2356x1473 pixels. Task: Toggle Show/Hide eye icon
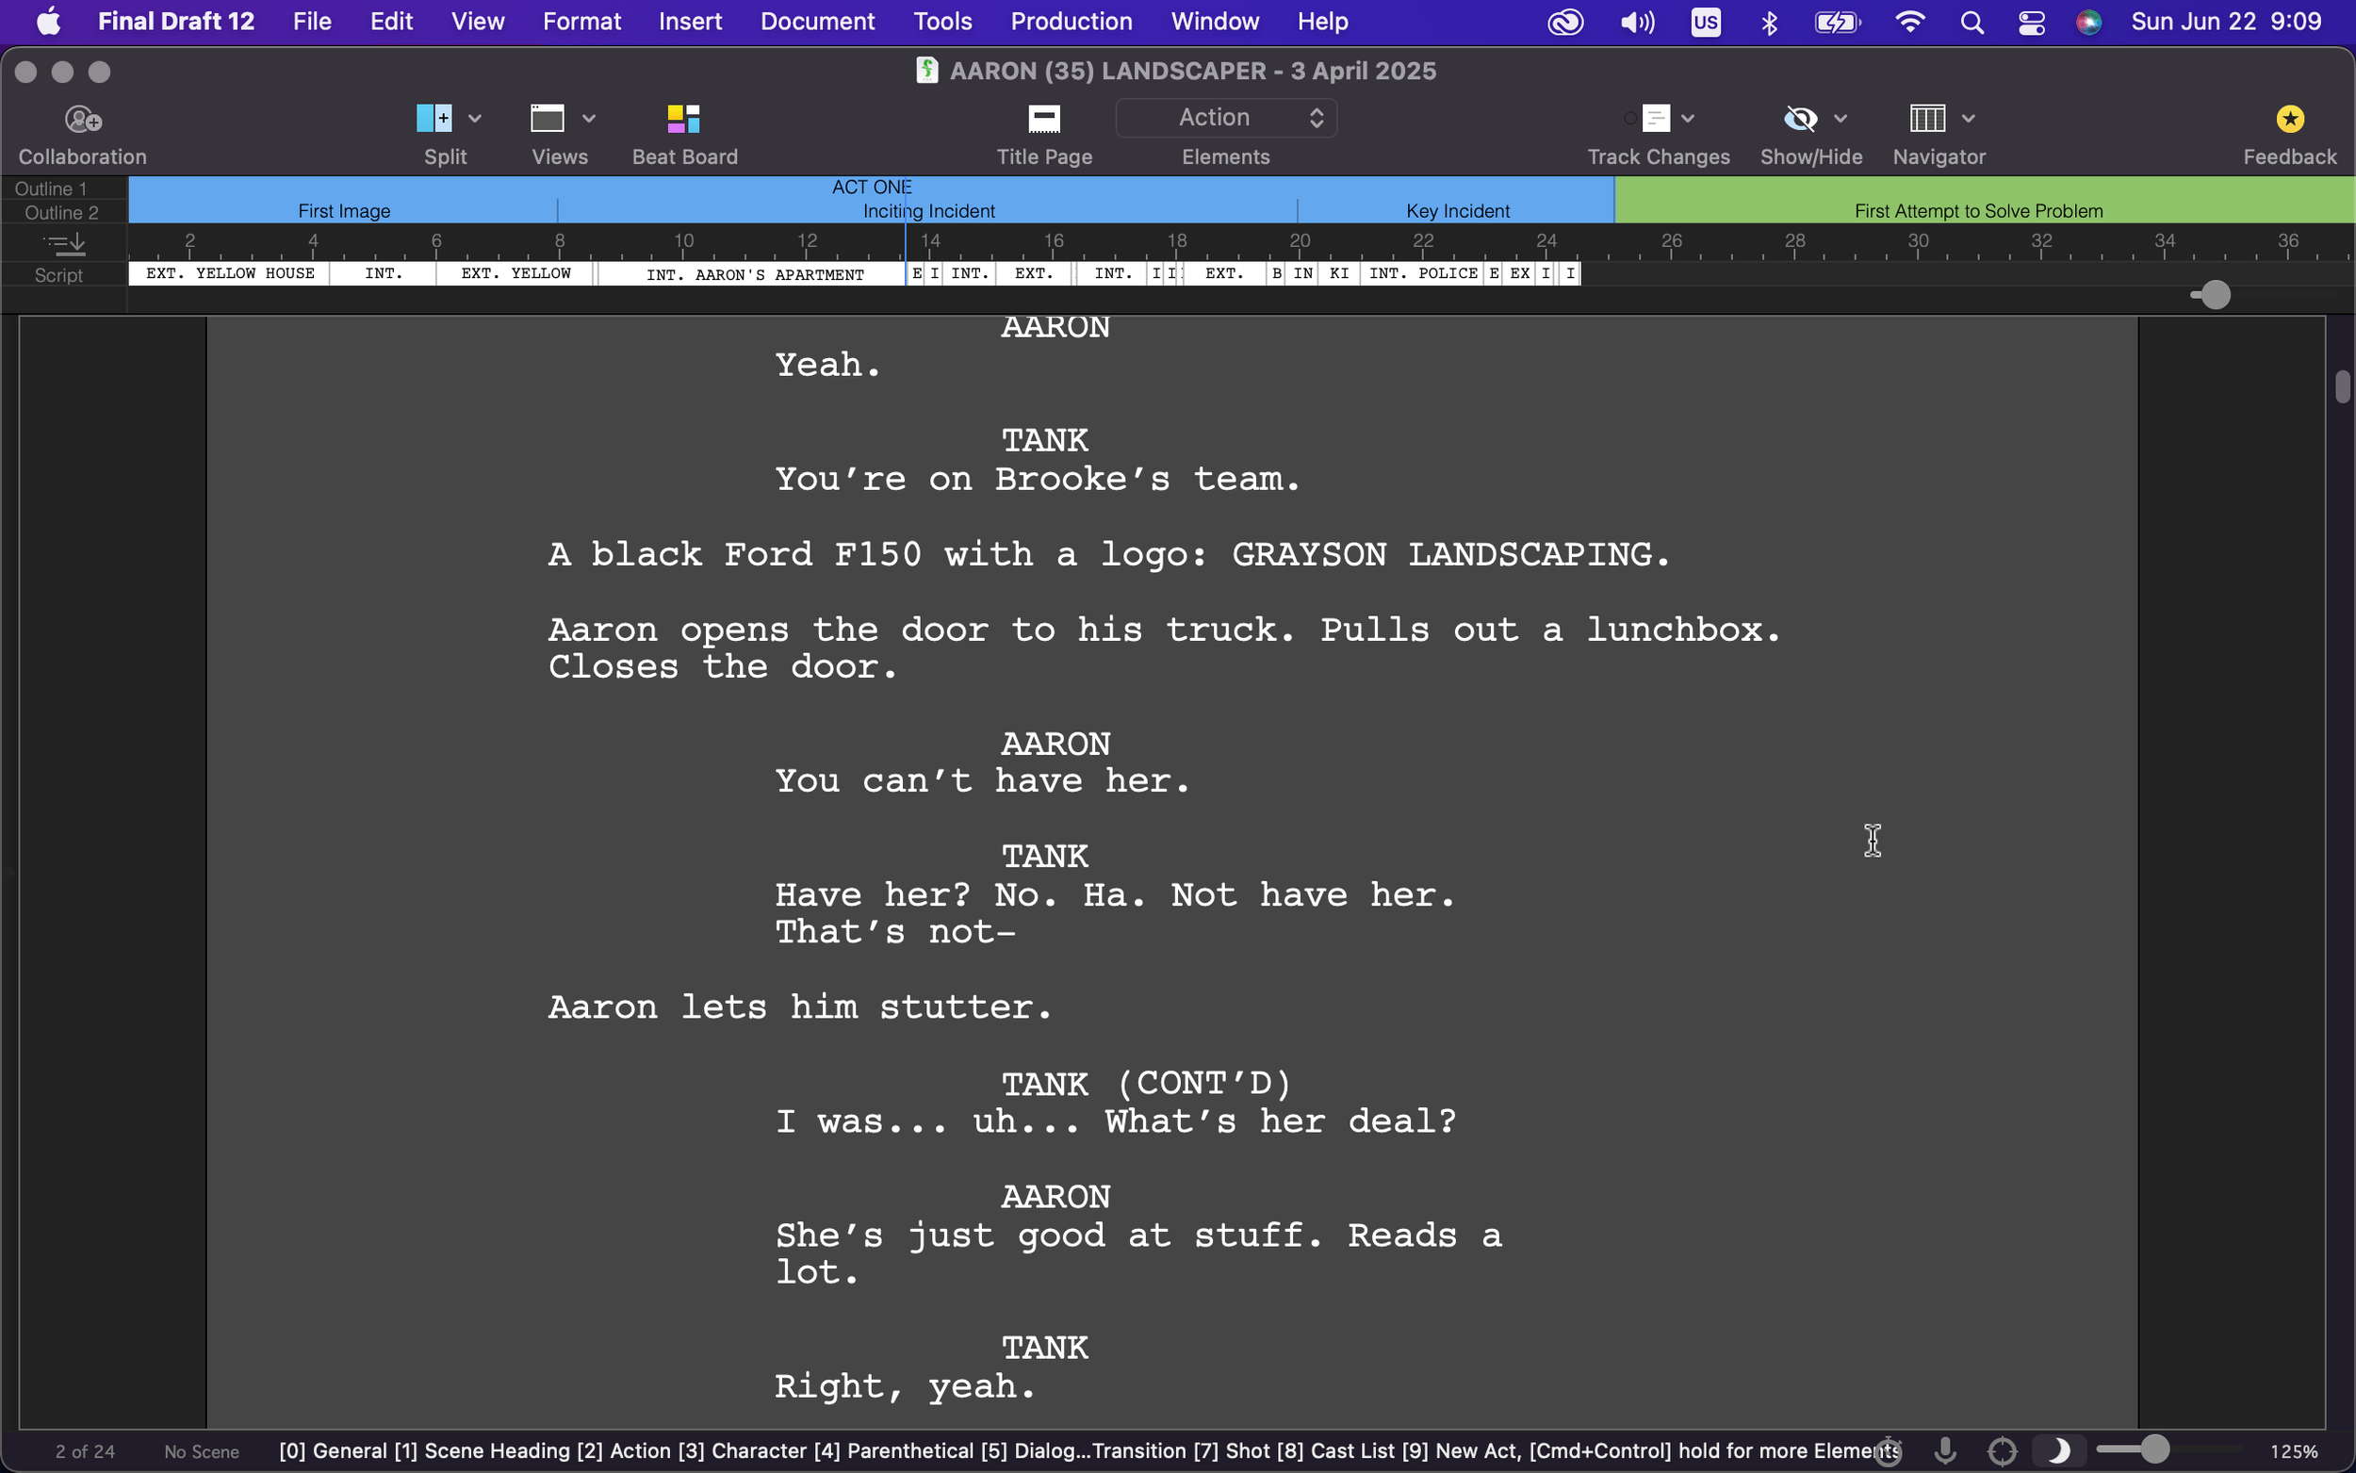click(1799, 119)
